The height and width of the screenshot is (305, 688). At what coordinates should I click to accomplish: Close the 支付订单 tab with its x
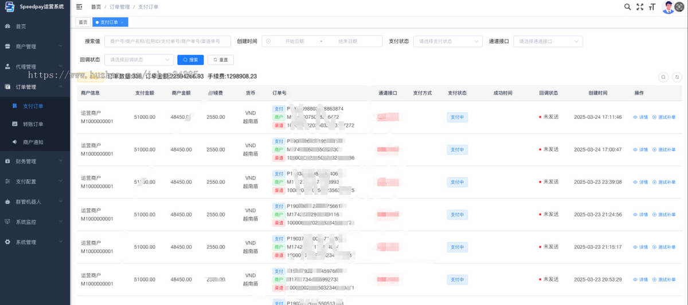coord(122,22)
